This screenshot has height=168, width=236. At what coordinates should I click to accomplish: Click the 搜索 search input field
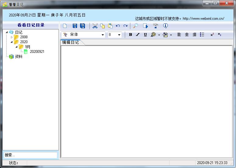tap(30, 155)
